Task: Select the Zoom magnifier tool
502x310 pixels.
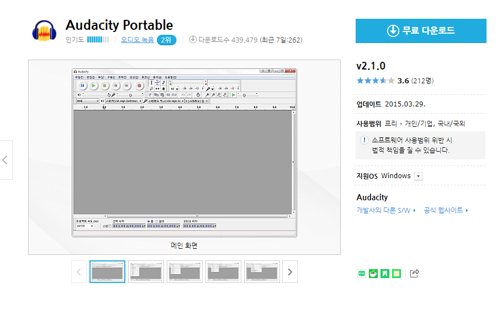Action: [151, 89]
